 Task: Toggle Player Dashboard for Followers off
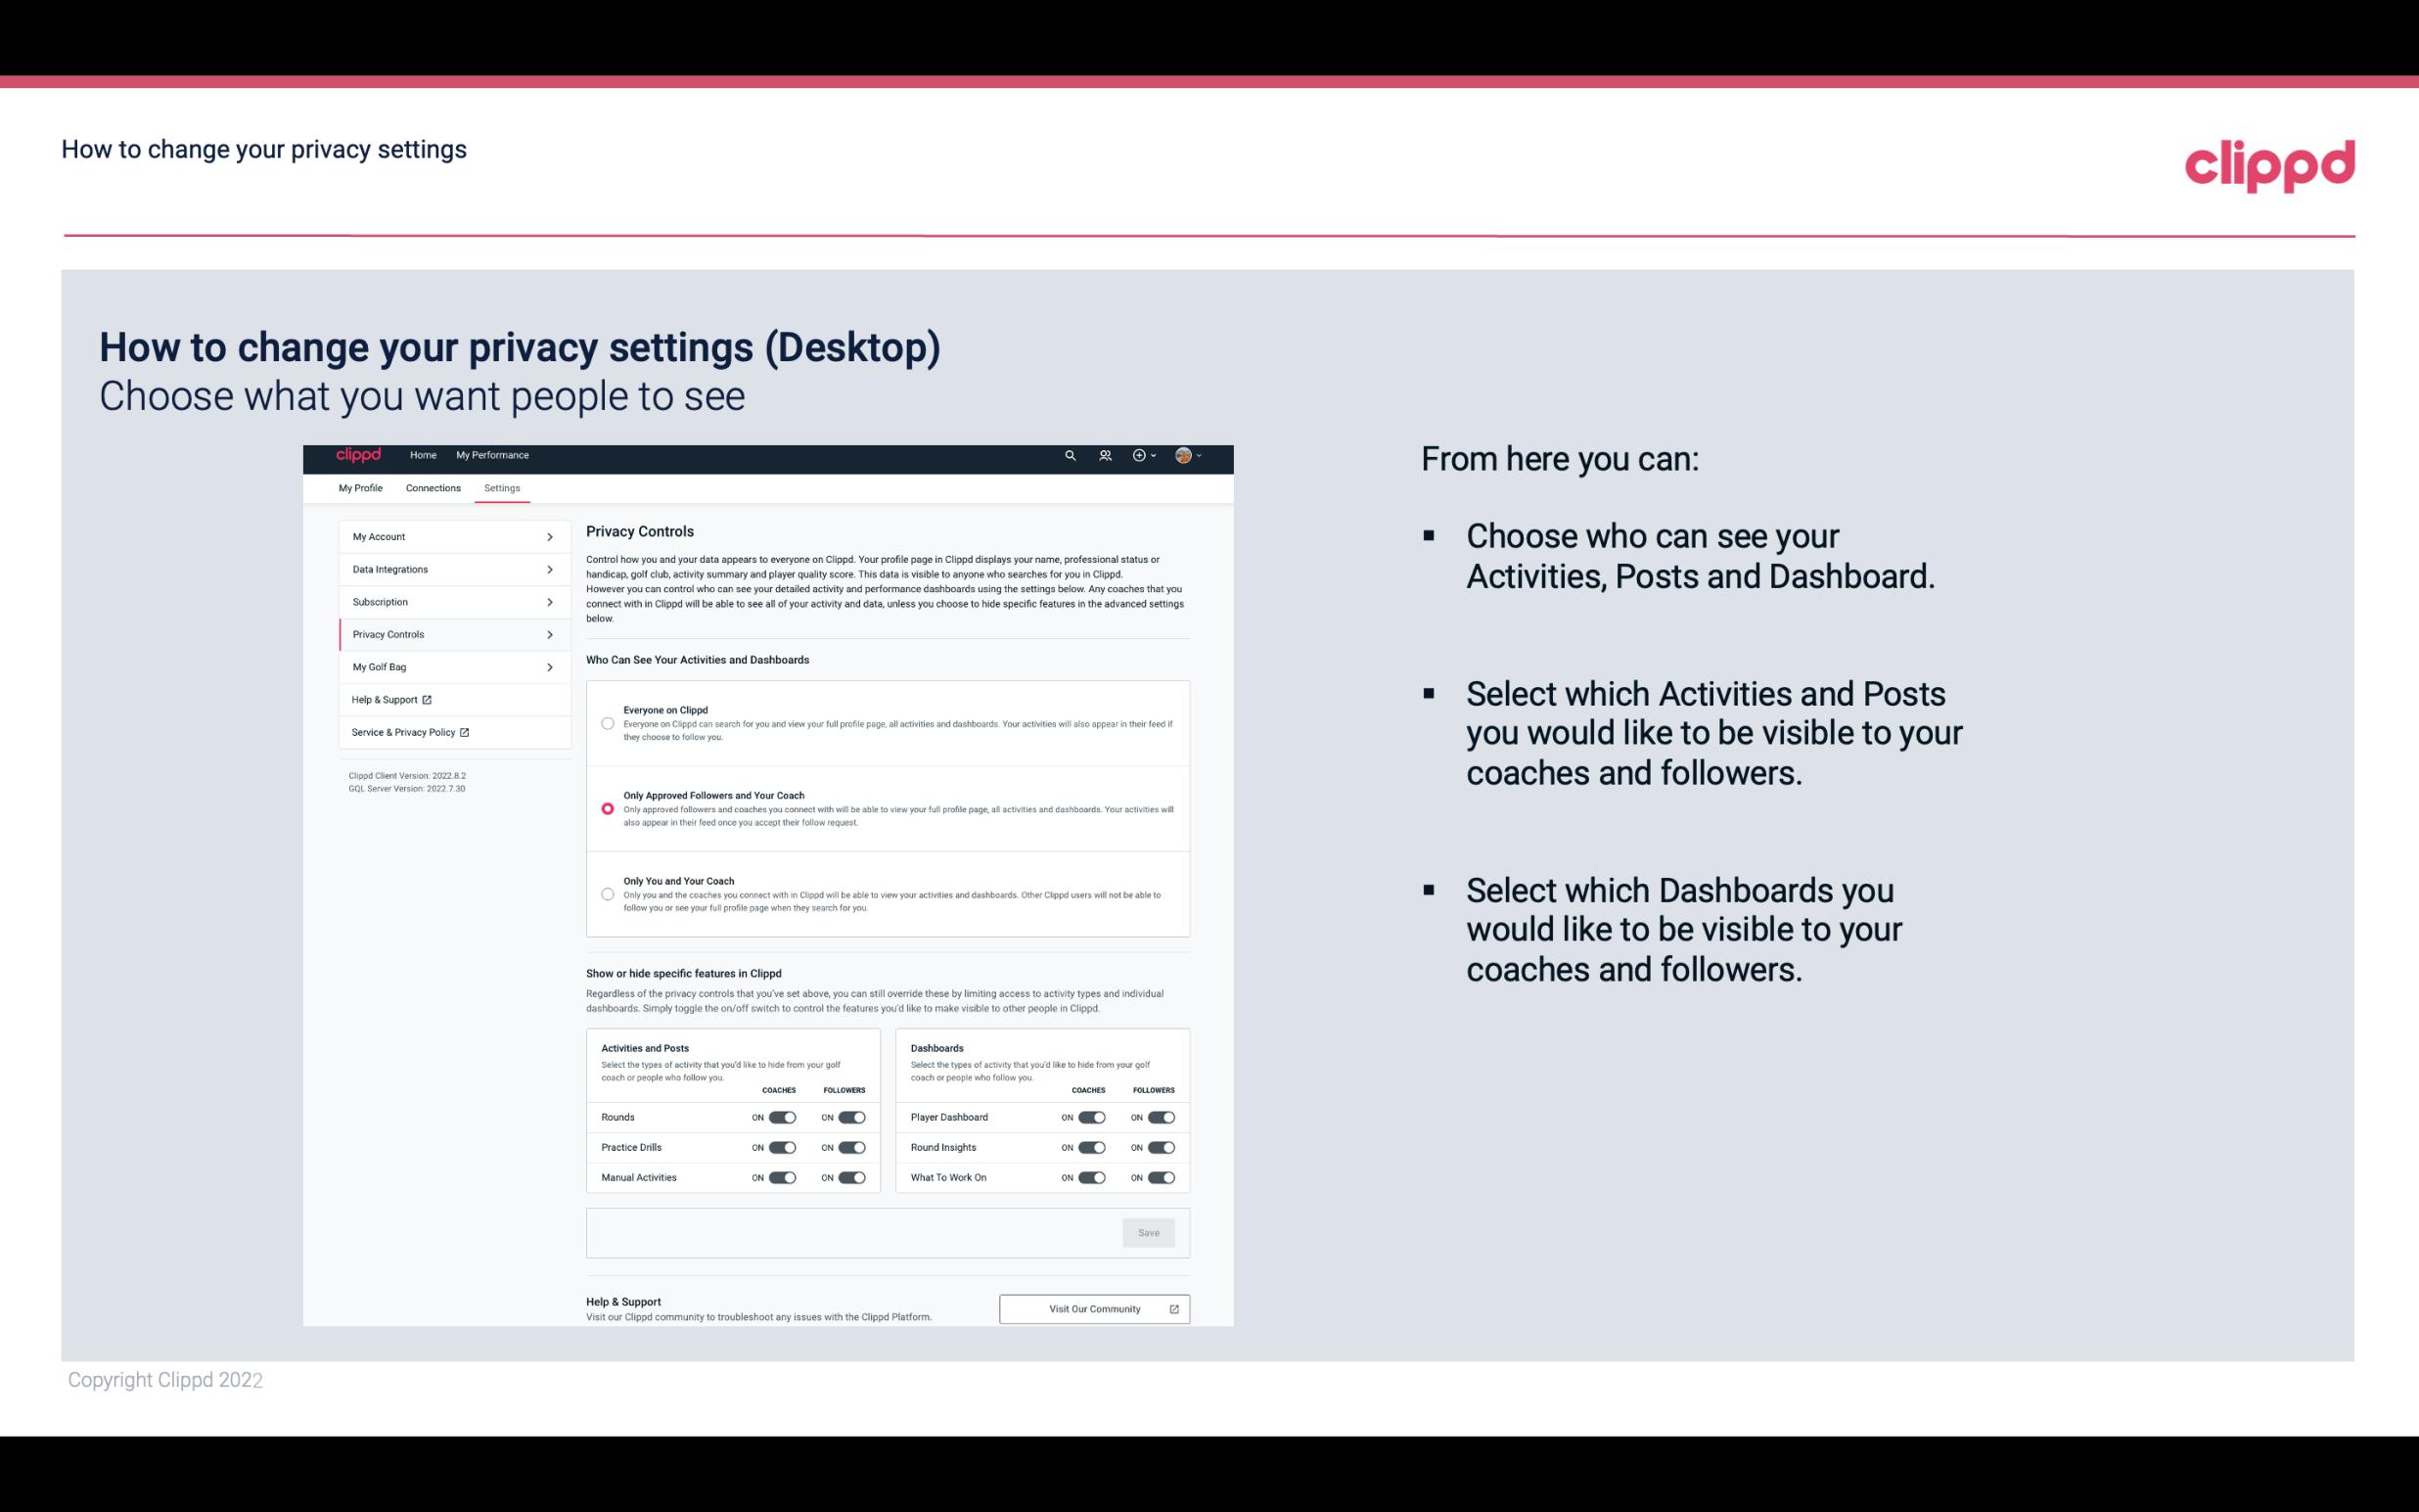pyautogui.click(x=1162, y=1117)
